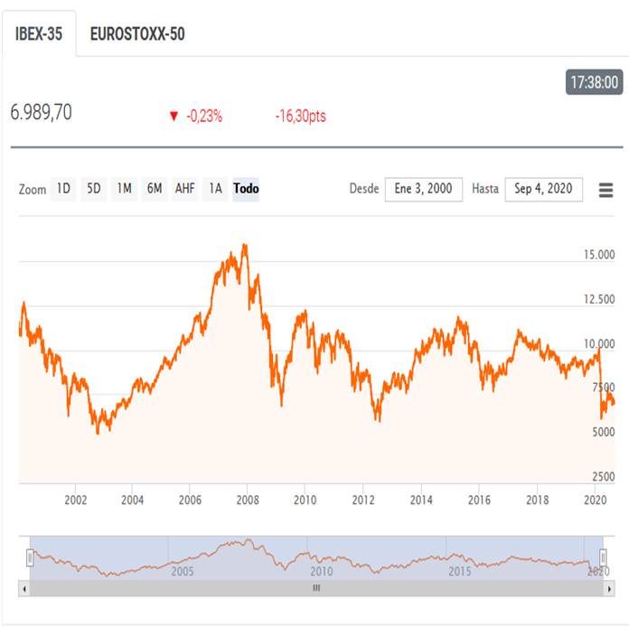
Task: Open the EUROSTOXX-50 tab
Action: [137, 34]
